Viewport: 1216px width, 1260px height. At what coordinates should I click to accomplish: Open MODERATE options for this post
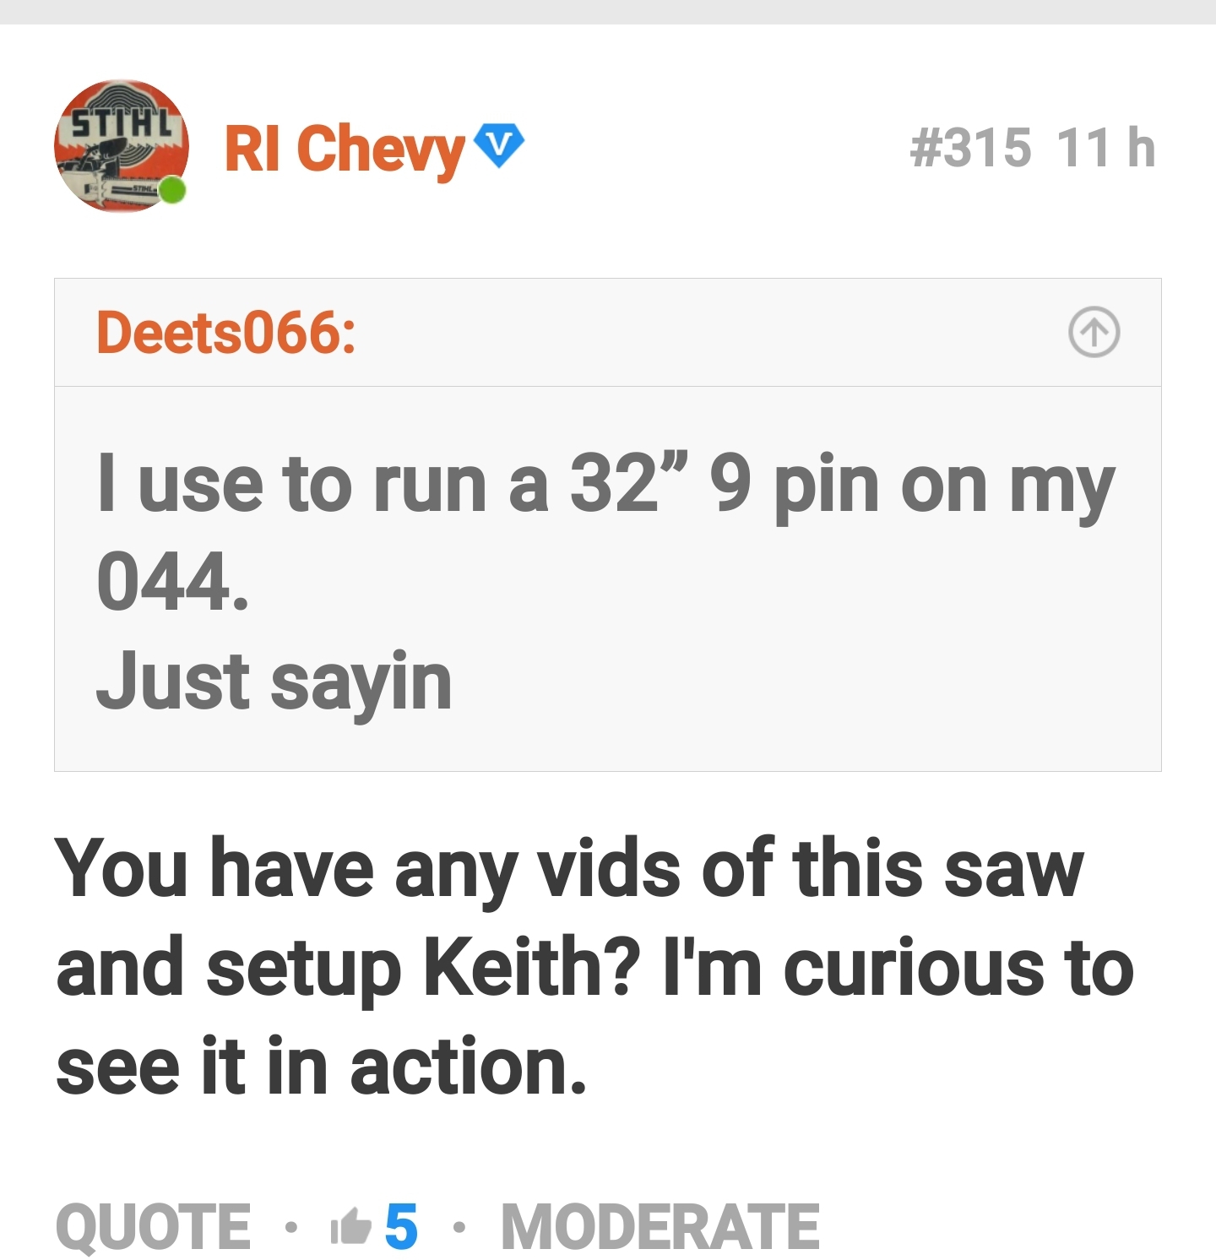pyautogui.click(x=660, y=1226)
